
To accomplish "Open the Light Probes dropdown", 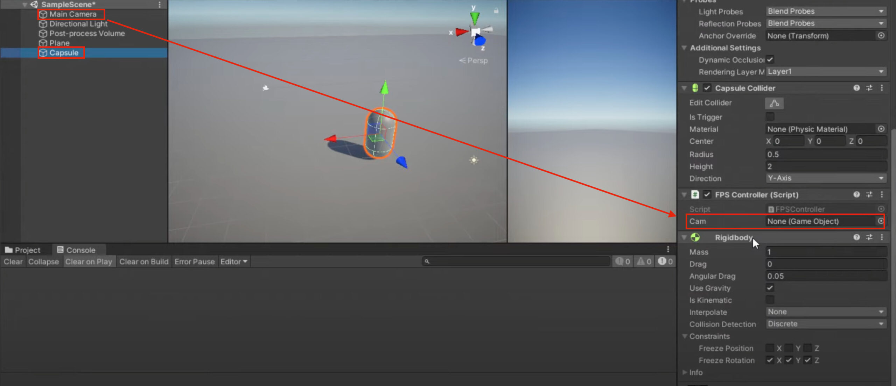I will [826, 12].
